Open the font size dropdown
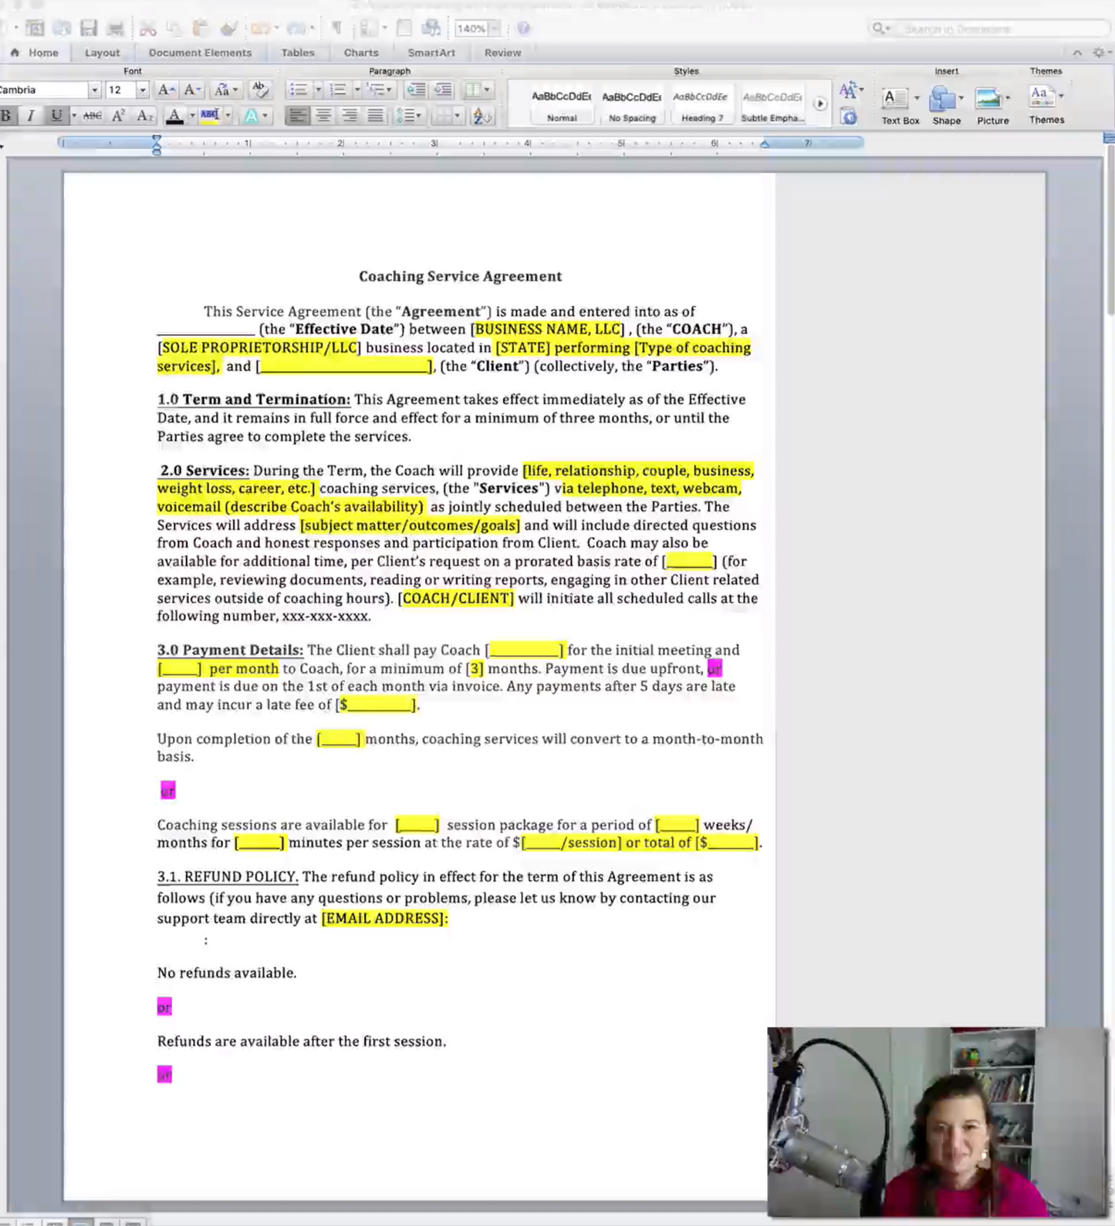This screenshot has width=1115, height=1226. [x=142, y=90]
